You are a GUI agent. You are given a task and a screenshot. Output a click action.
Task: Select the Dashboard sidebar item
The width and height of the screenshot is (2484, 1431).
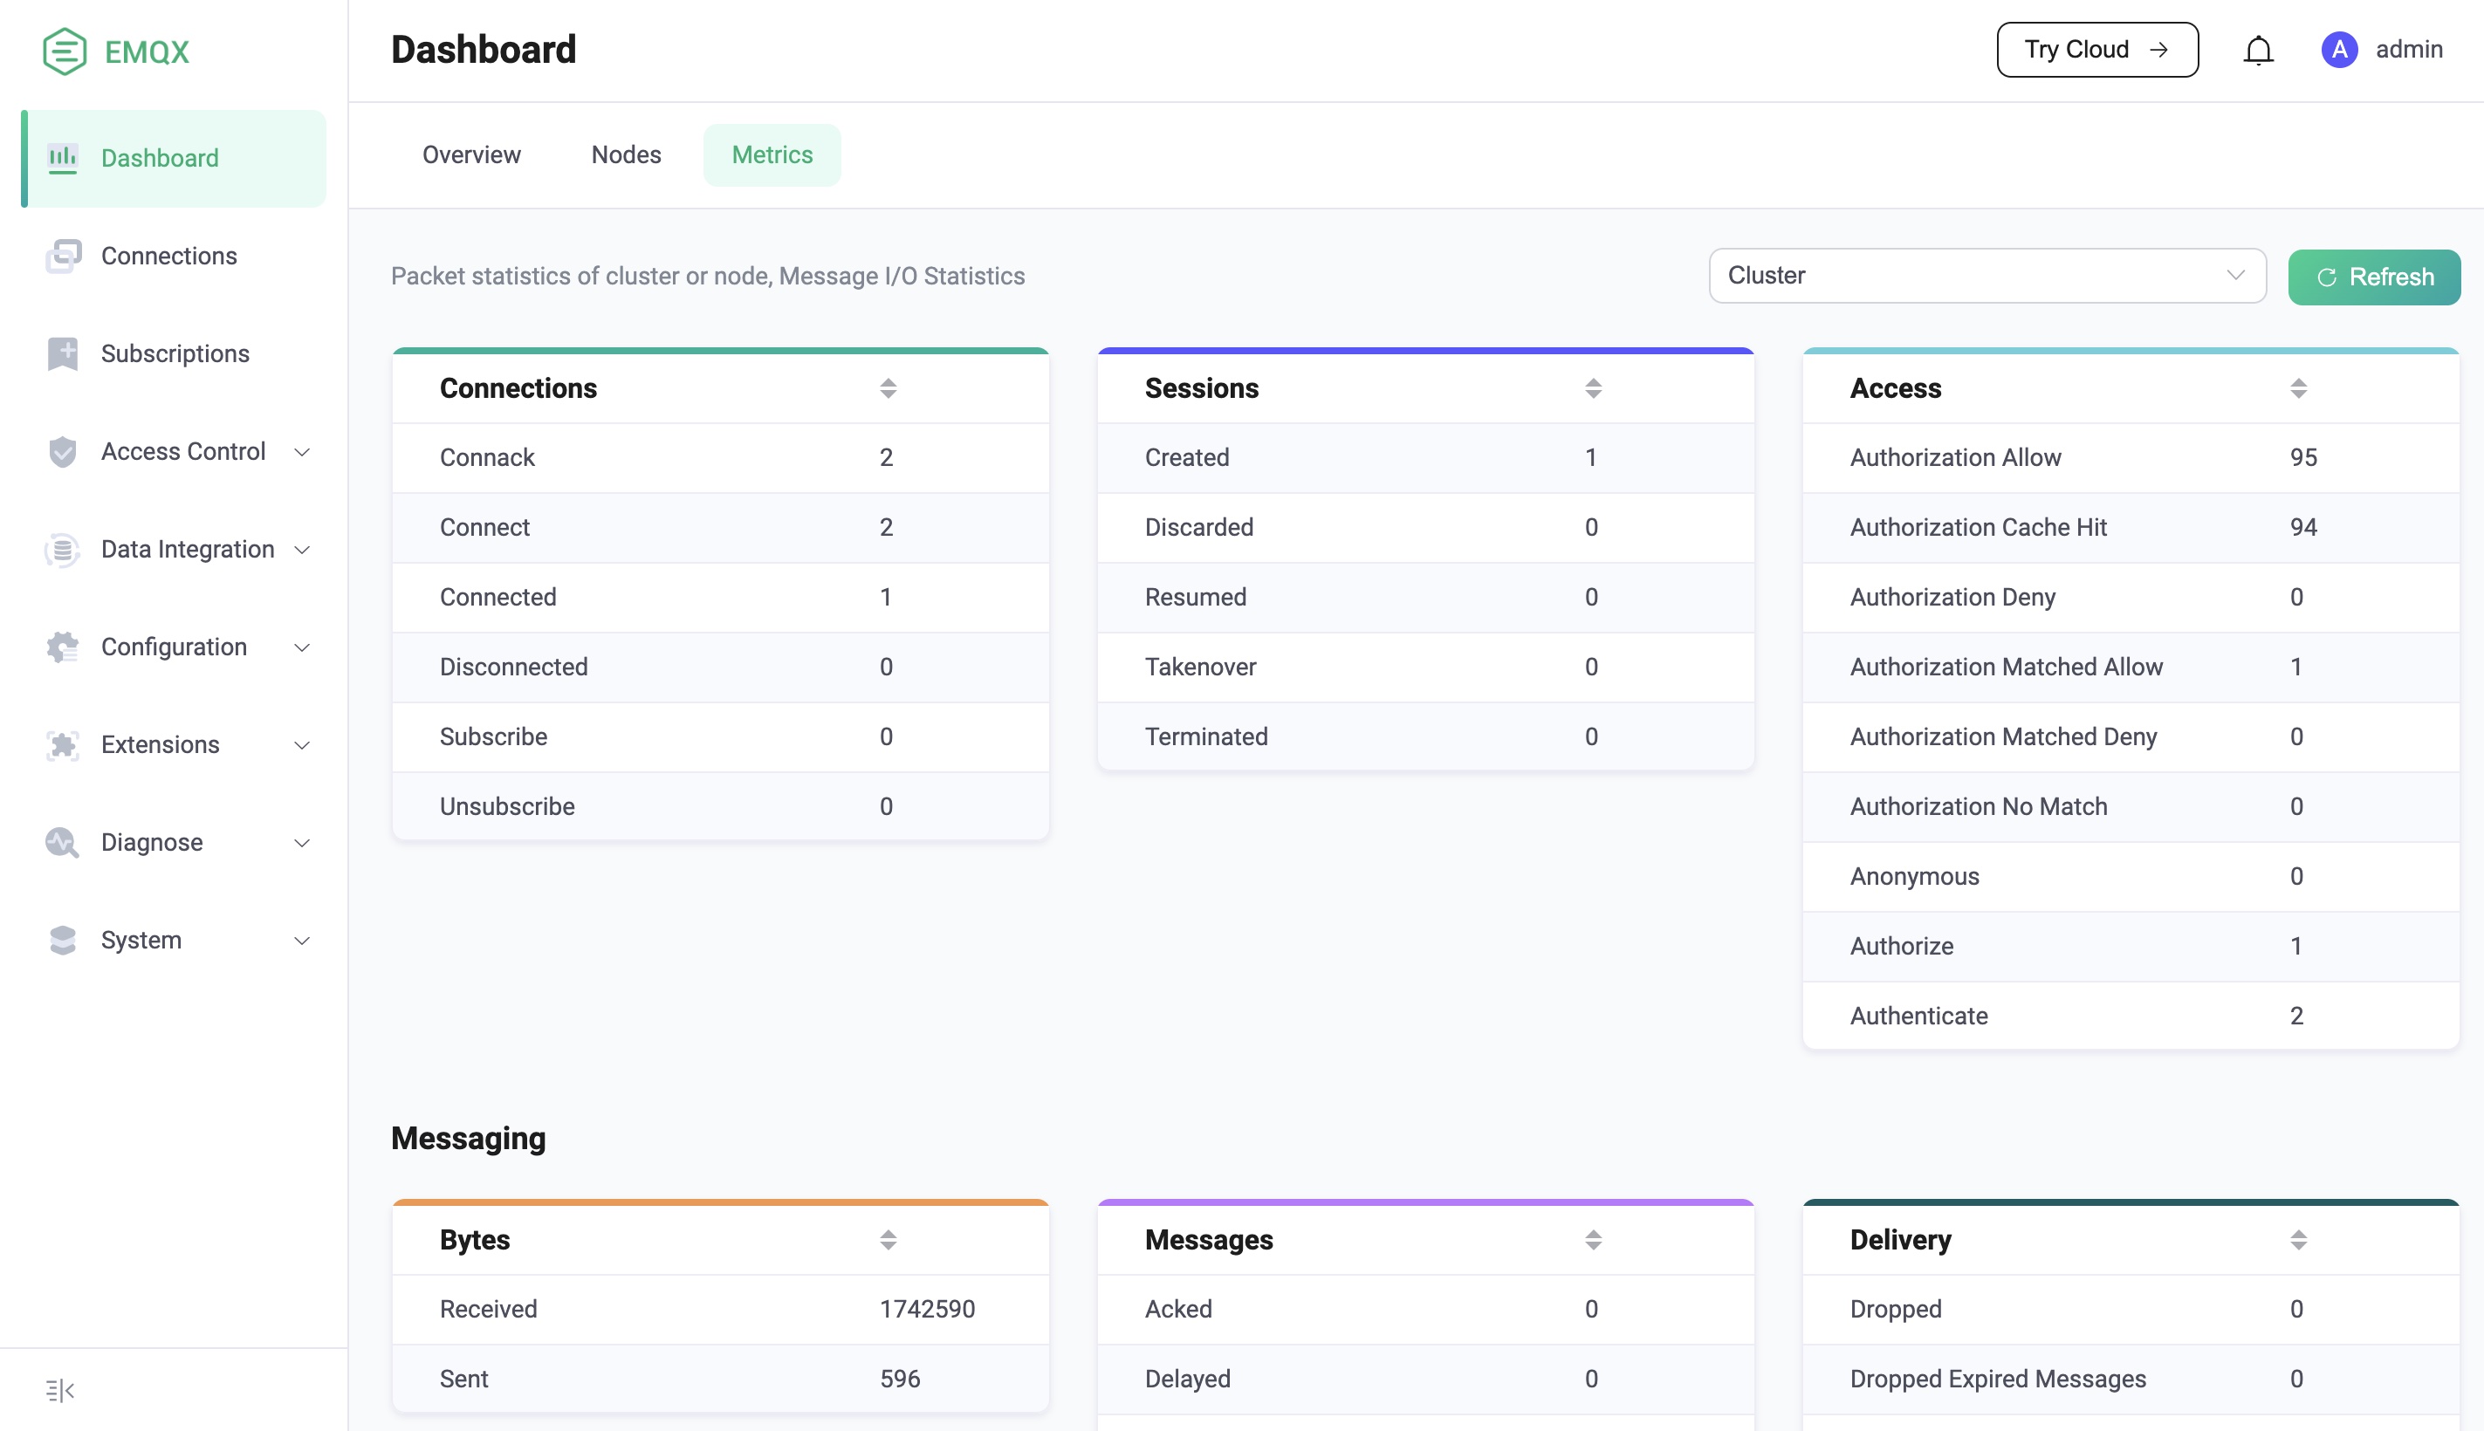click(x=173, y=158)
